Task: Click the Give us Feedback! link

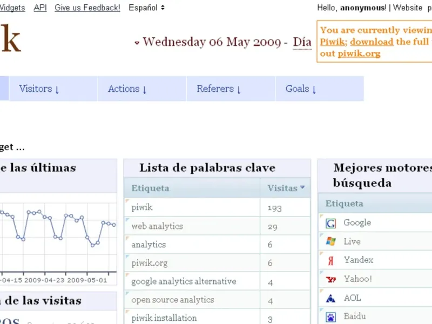Action: pos(87,8)
